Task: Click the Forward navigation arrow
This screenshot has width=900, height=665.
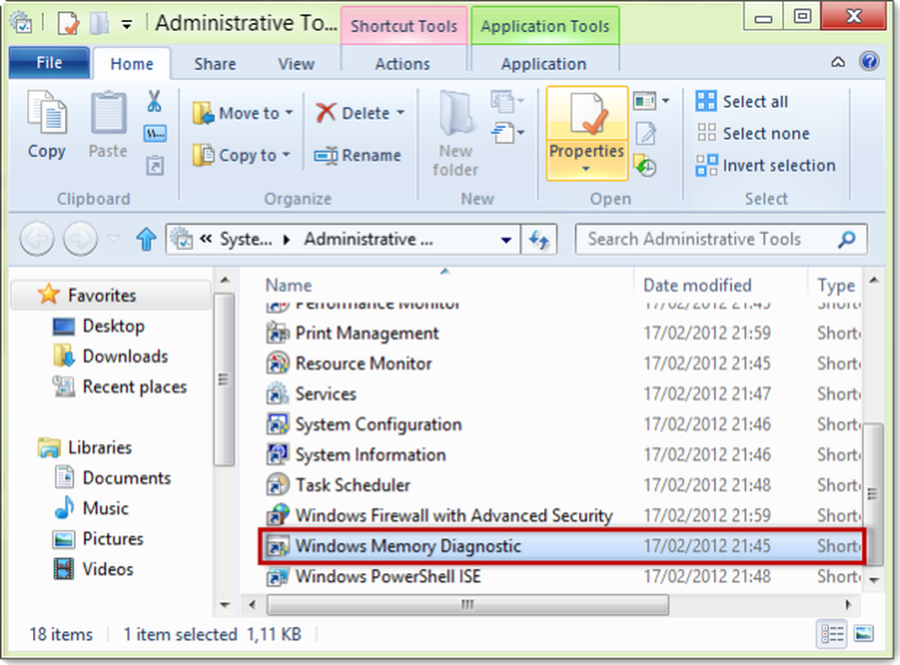Action: click(x=80, y=239)
